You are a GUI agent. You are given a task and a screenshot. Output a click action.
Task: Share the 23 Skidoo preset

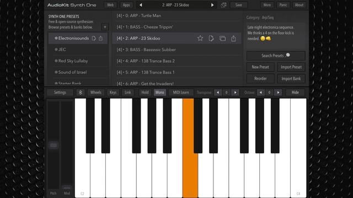coord(233,38)
